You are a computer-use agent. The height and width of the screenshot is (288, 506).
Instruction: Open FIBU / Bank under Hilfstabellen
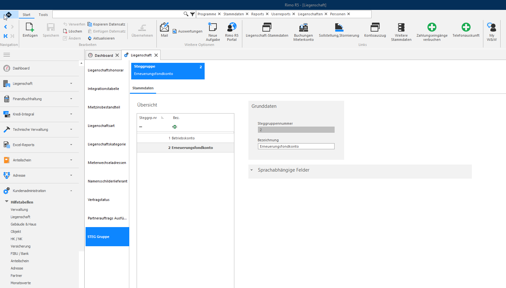pos(19,254)
